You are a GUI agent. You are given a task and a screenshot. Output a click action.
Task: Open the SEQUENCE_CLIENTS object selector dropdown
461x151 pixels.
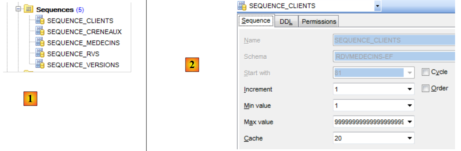(x=377, y=6)
